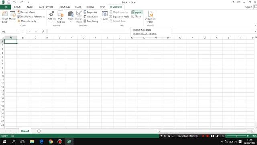The height and width of the screenshot is (145, 257).
Task: Select the Sheet1 tab
Action: click(25, 131)
